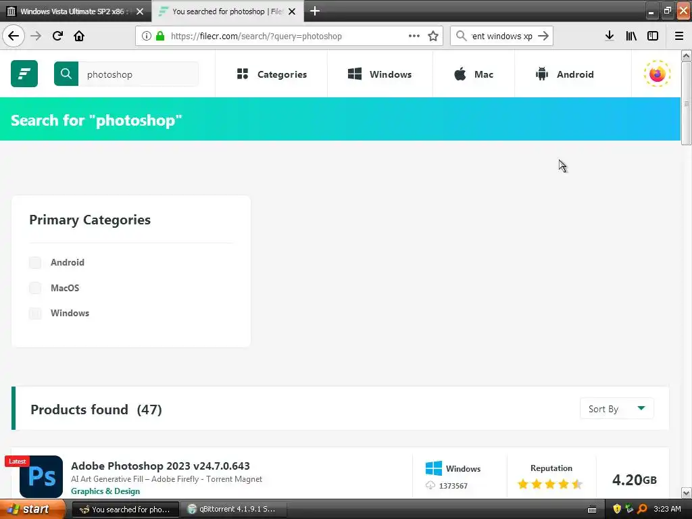Open the Mac navigation item
Image resolution: width=692 pixels, height=519 pixels.
474,74
